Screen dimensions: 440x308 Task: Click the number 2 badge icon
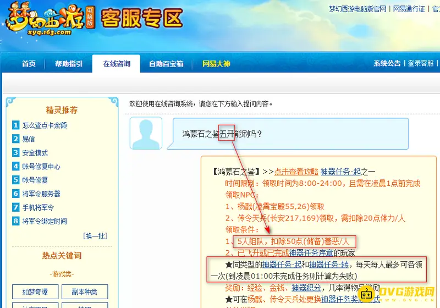16,139
